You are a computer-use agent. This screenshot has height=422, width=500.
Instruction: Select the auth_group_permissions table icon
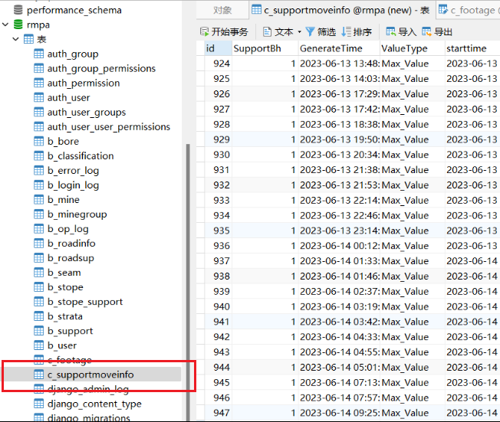tap(38, 68)
